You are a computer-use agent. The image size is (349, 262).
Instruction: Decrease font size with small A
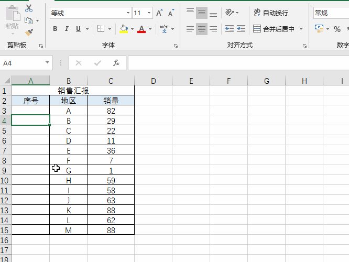[x=171, y=13]
